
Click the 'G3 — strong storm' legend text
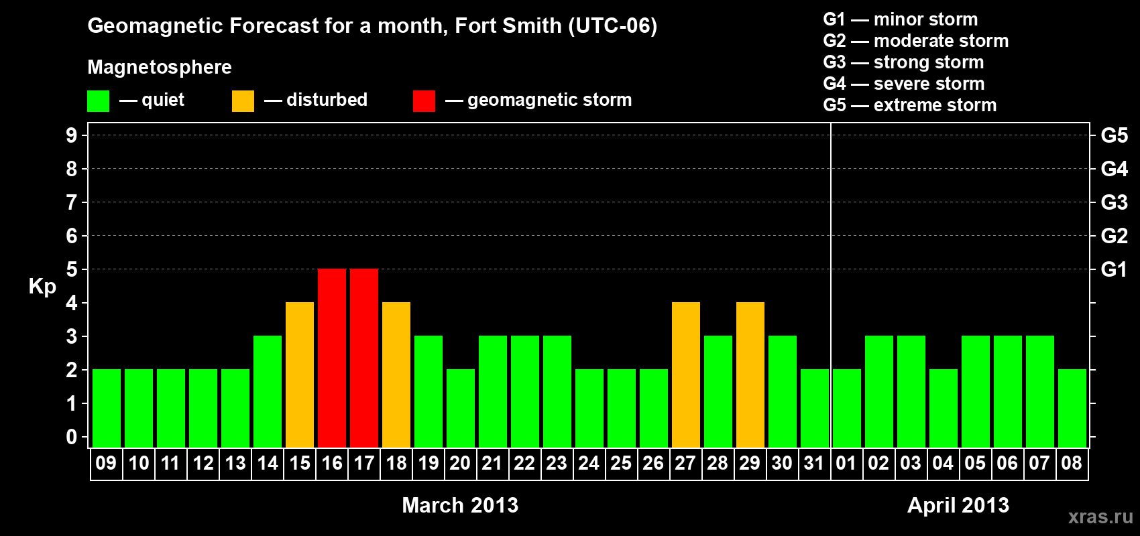[x=903, y=62]
